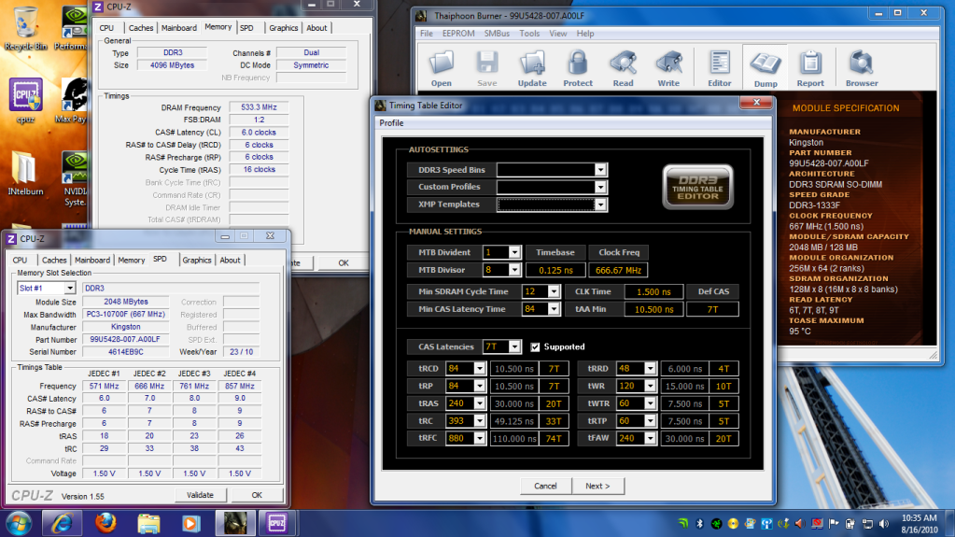Switch to CPU-Z taskbar button
This screenshot has width=955, height=537.
click(x=277, y=524)
